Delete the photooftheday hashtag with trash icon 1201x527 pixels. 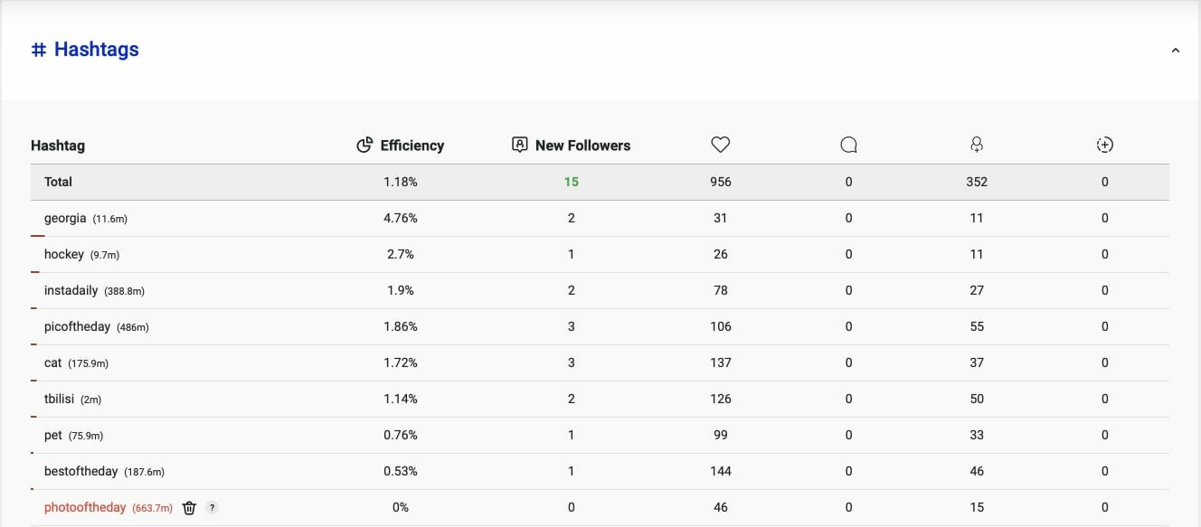click(x=189, y=508)
